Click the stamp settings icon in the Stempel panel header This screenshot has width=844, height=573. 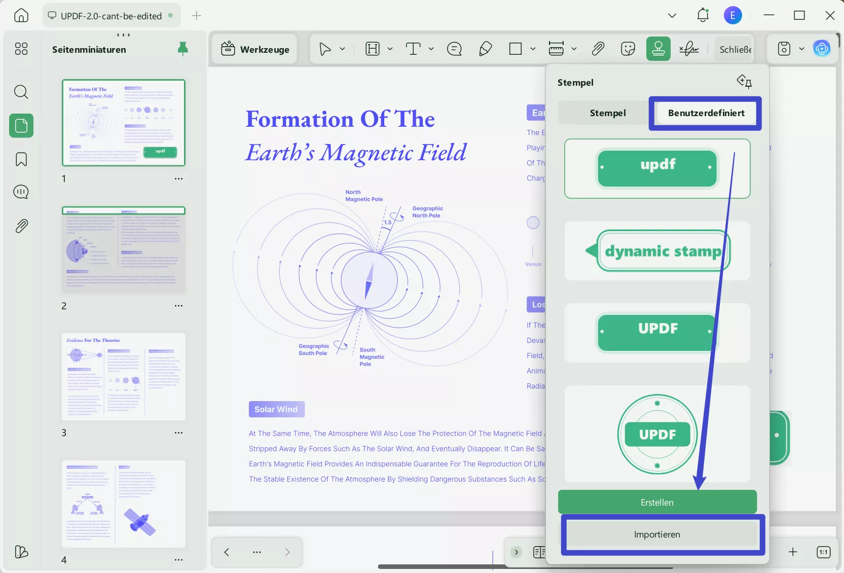[x=744, y=82]
